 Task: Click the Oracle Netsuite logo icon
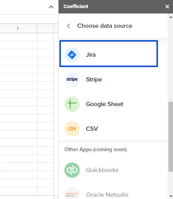click(x=72, y=194)
